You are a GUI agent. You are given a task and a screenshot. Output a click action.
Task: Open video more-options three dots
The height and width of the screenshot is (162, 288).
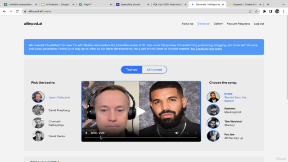coord(196,133)
